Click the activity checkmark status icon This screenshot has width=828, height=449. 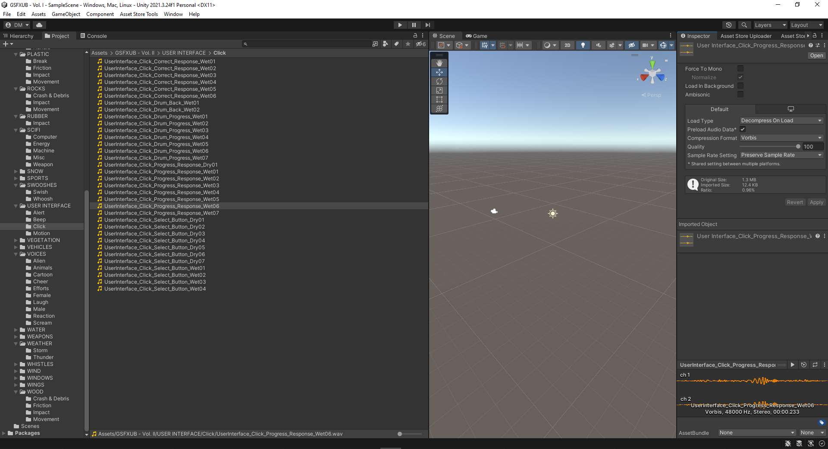(x=822, y=443)
